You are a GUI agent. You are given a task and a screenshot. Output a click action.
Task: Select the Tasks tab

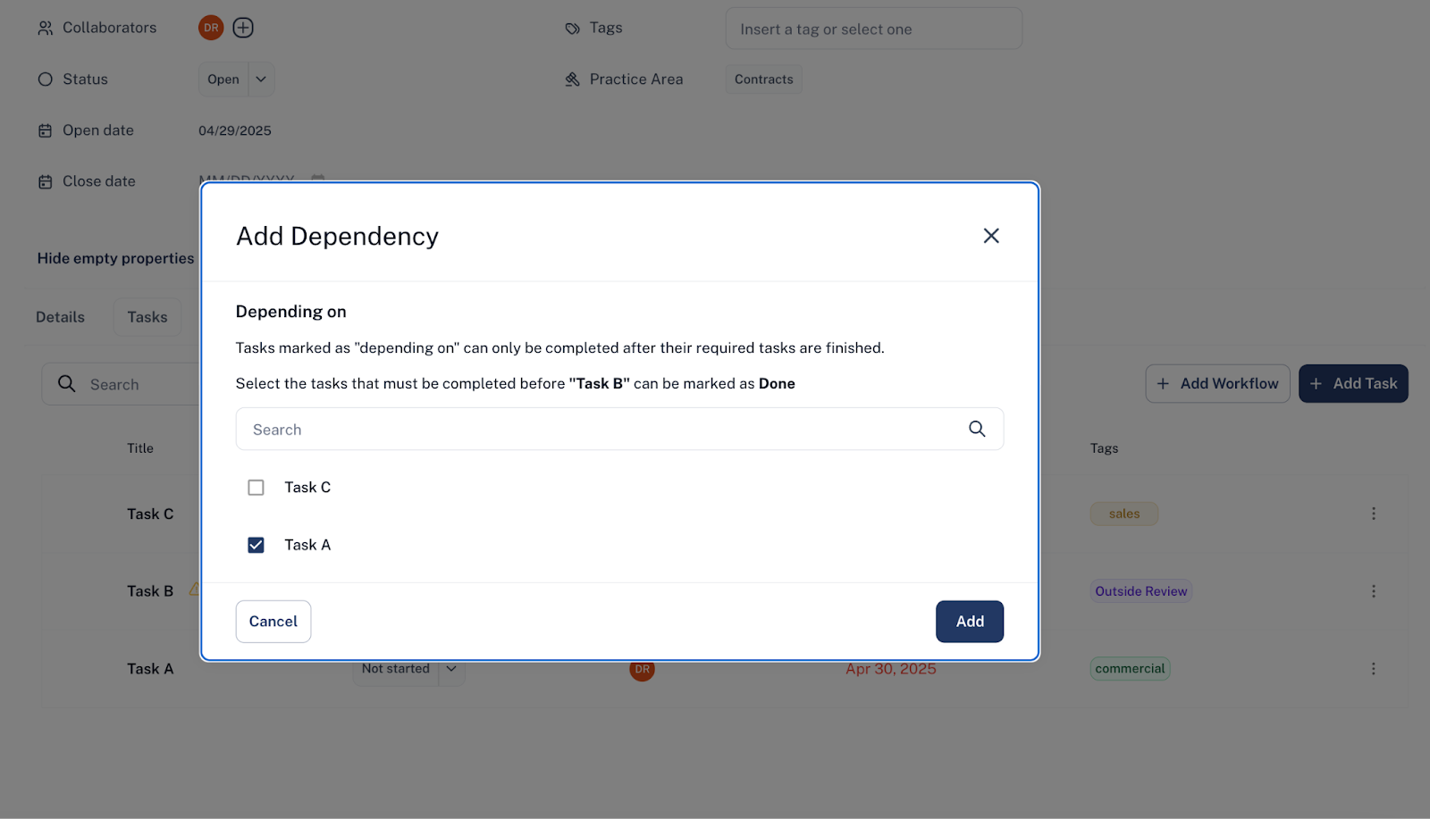(x=147, y=317)
